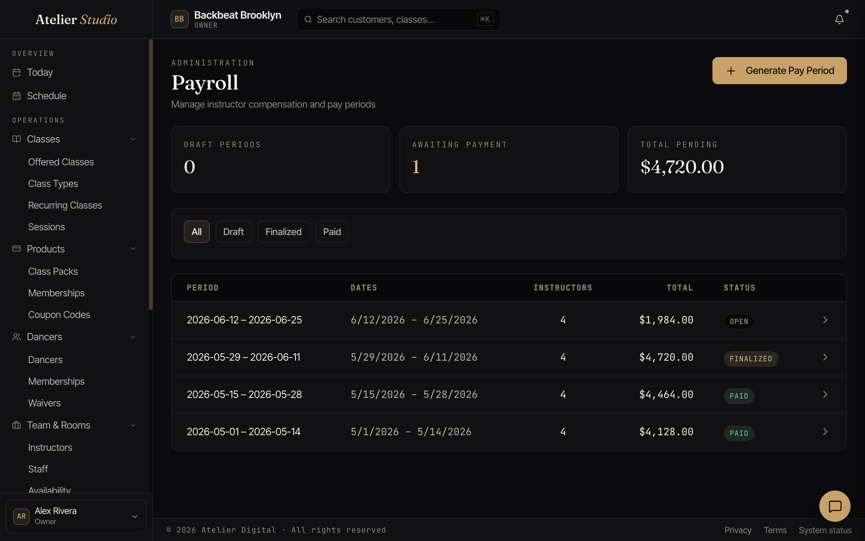Click Generate Pay Period button
The image size is (865, 541).
coord(779,71)
